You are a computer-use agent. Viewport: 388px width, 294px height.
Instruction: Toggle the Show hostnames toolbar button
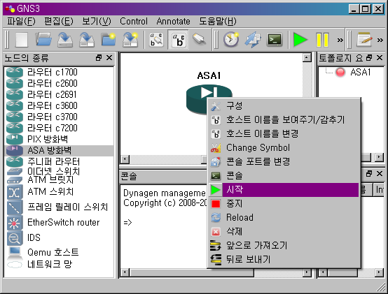[x=178, y=40]
